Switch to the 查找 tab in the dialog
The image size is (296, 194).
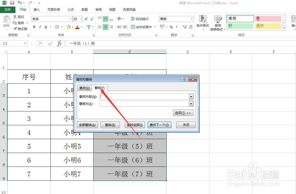coord(84,88)
